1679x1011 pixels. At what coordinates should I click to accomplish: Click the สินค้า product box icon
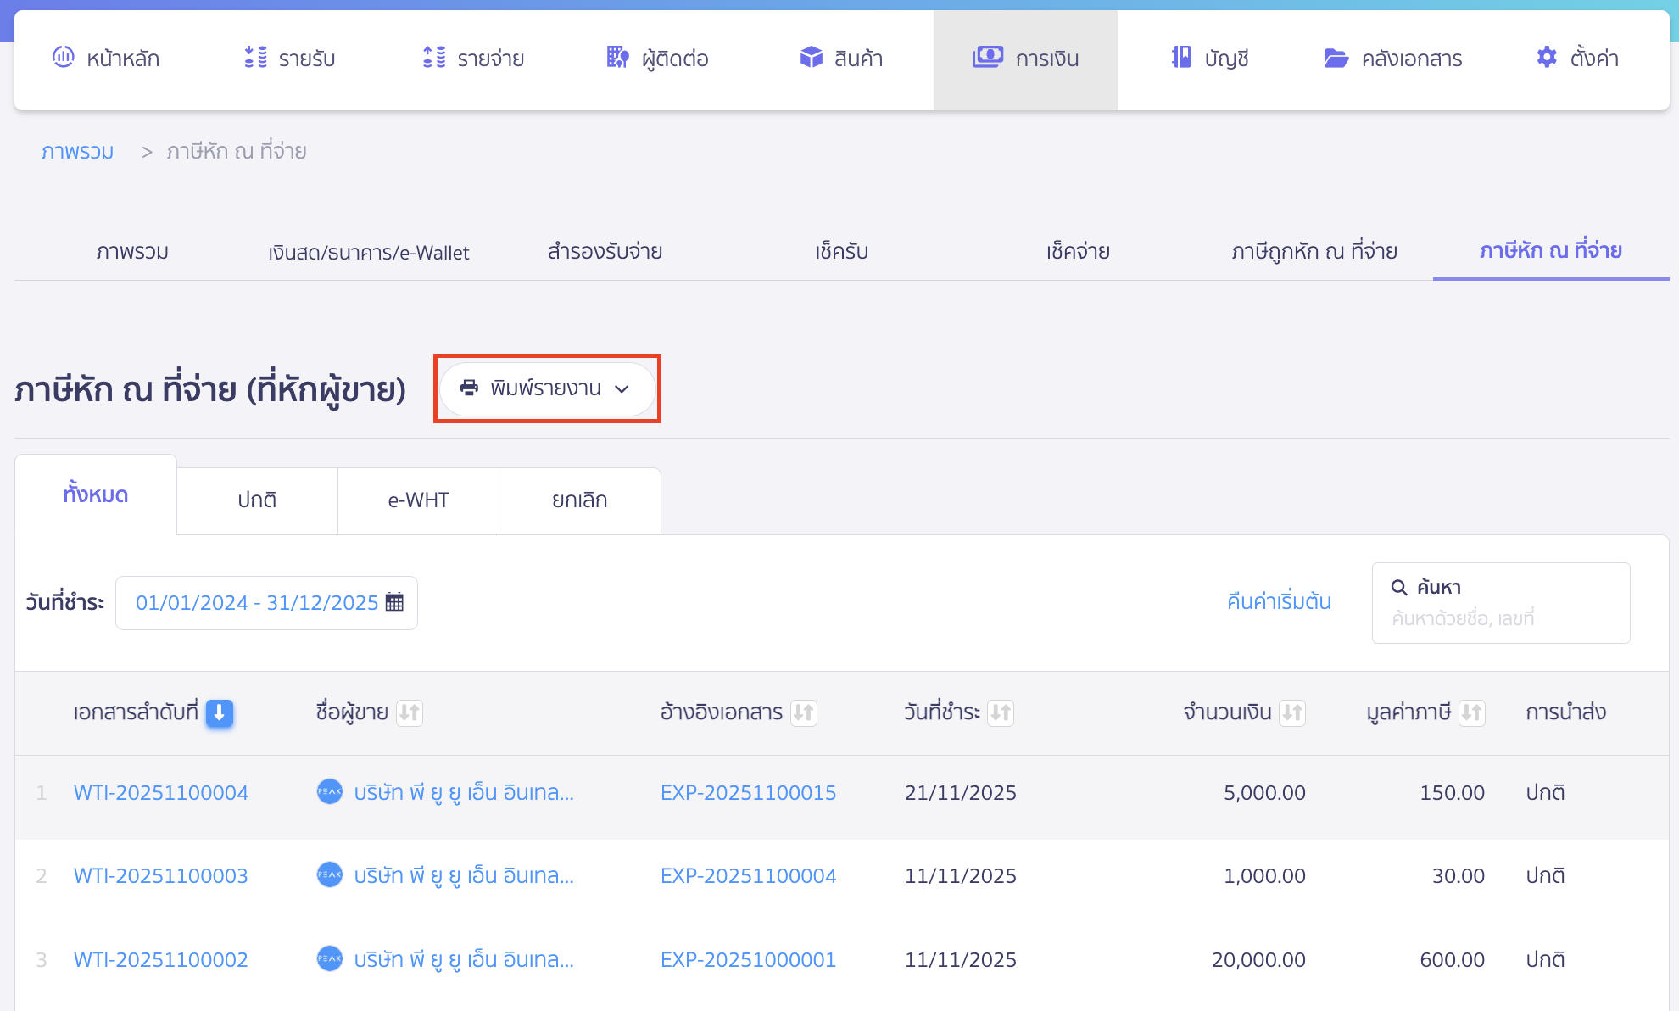812,58
